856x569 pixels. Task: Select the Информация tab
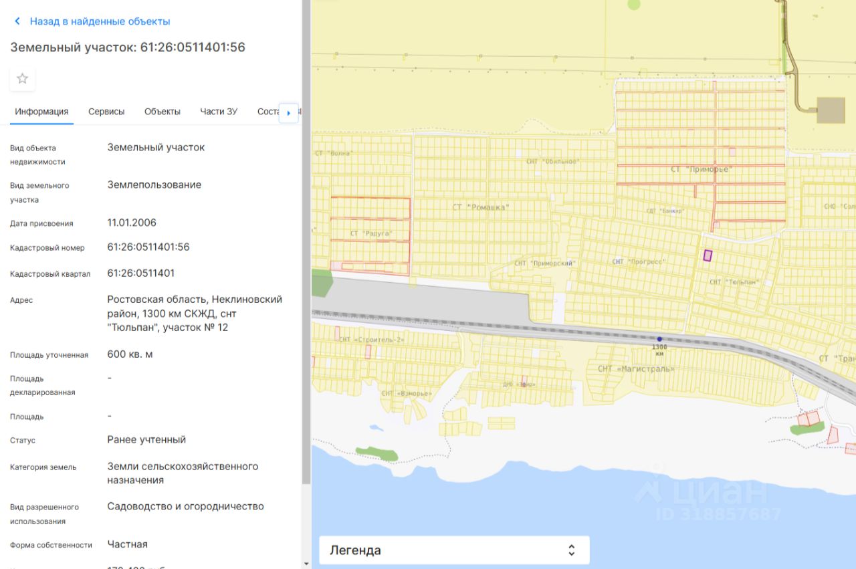point(41,112)
